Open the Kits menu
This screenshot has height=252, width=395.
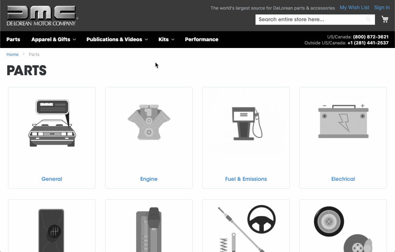point(164,39)
